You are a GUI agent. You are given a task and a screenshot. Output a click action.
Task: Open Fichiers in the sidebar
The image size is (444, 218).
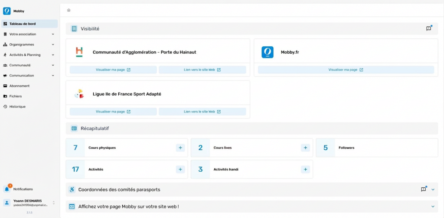pos(16,96)
